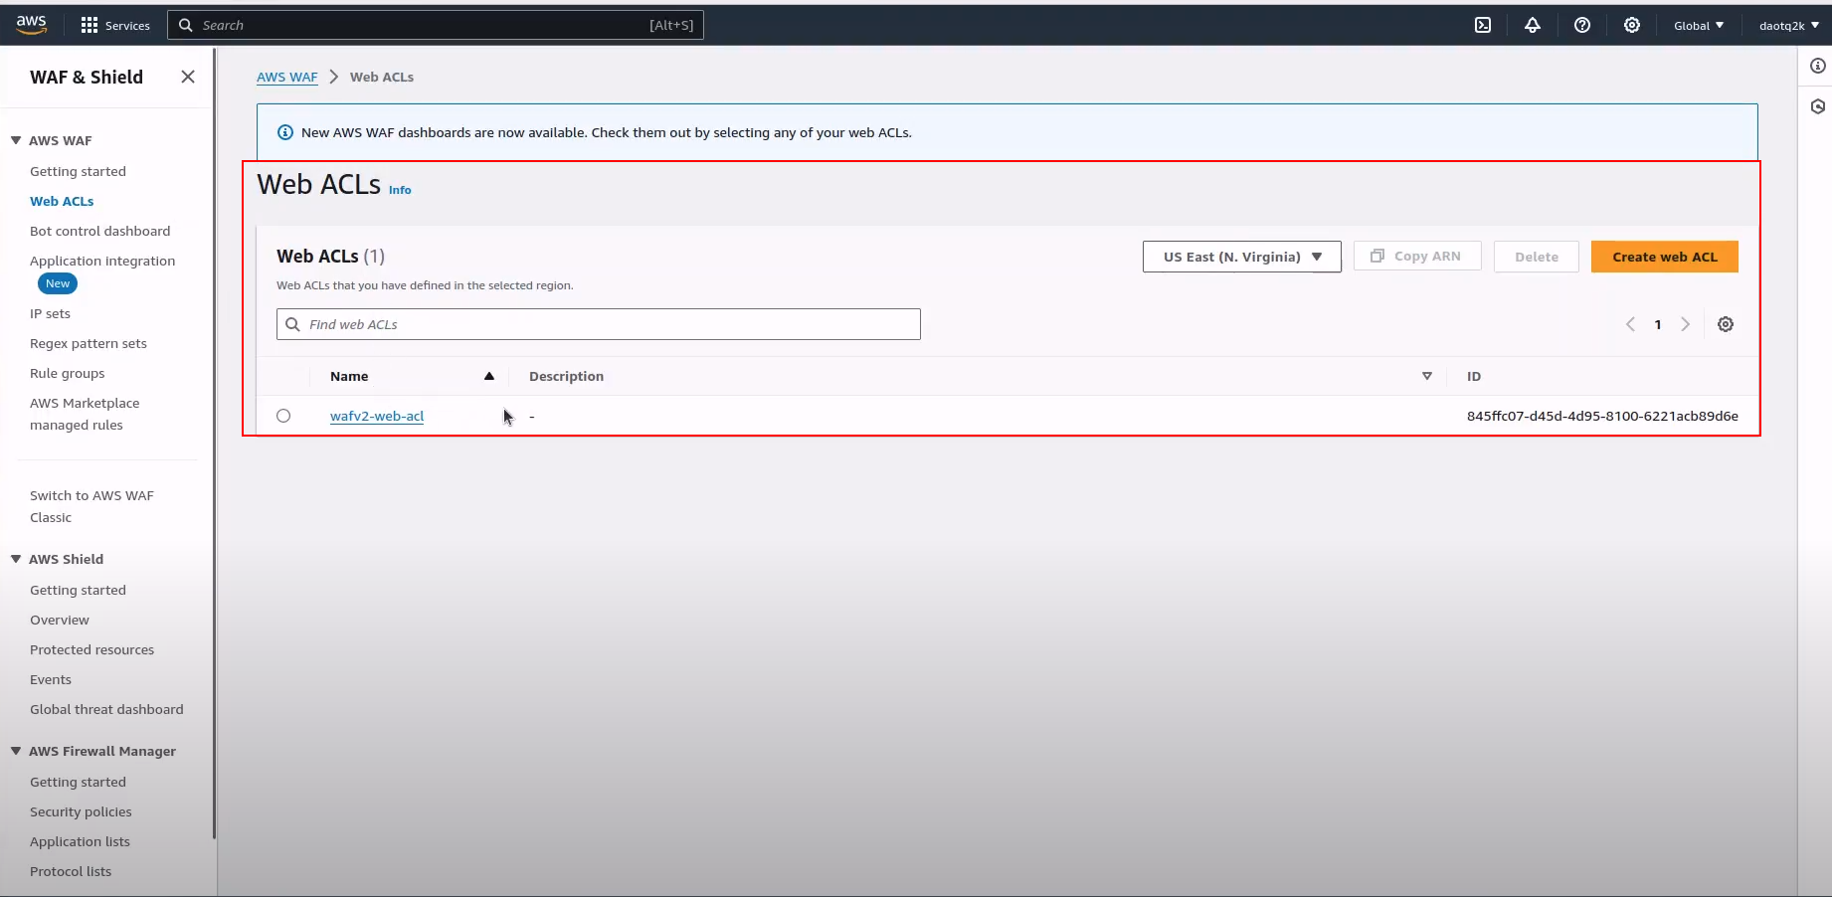The image size is (1832, 897).
Task: Close the WAF & Shield sidebar
Action: pos(187,77)
